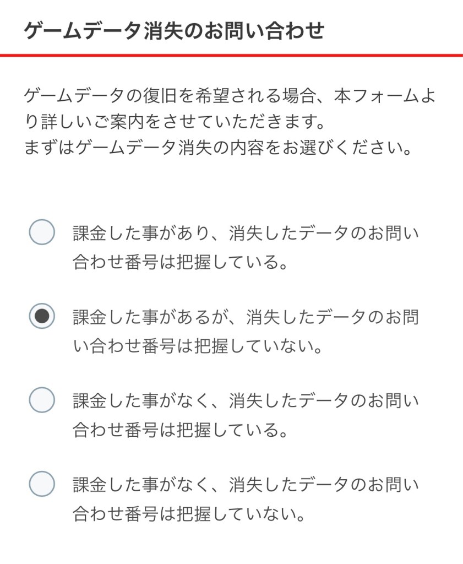Click the red divider line below heading
The height and width of the screenshot is (564, 463).
231,55
